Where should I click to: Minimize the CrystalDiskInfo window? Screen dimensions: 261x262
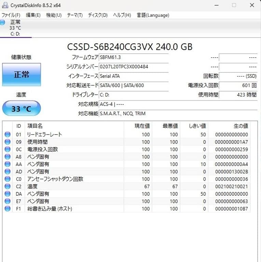217,5
